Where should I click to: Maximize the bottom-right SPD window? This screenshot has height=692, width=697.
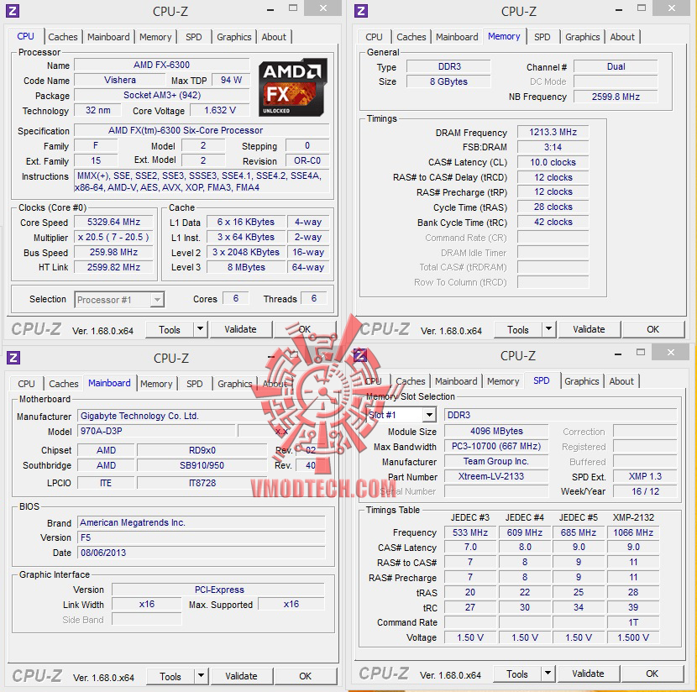tap(641, 353)
